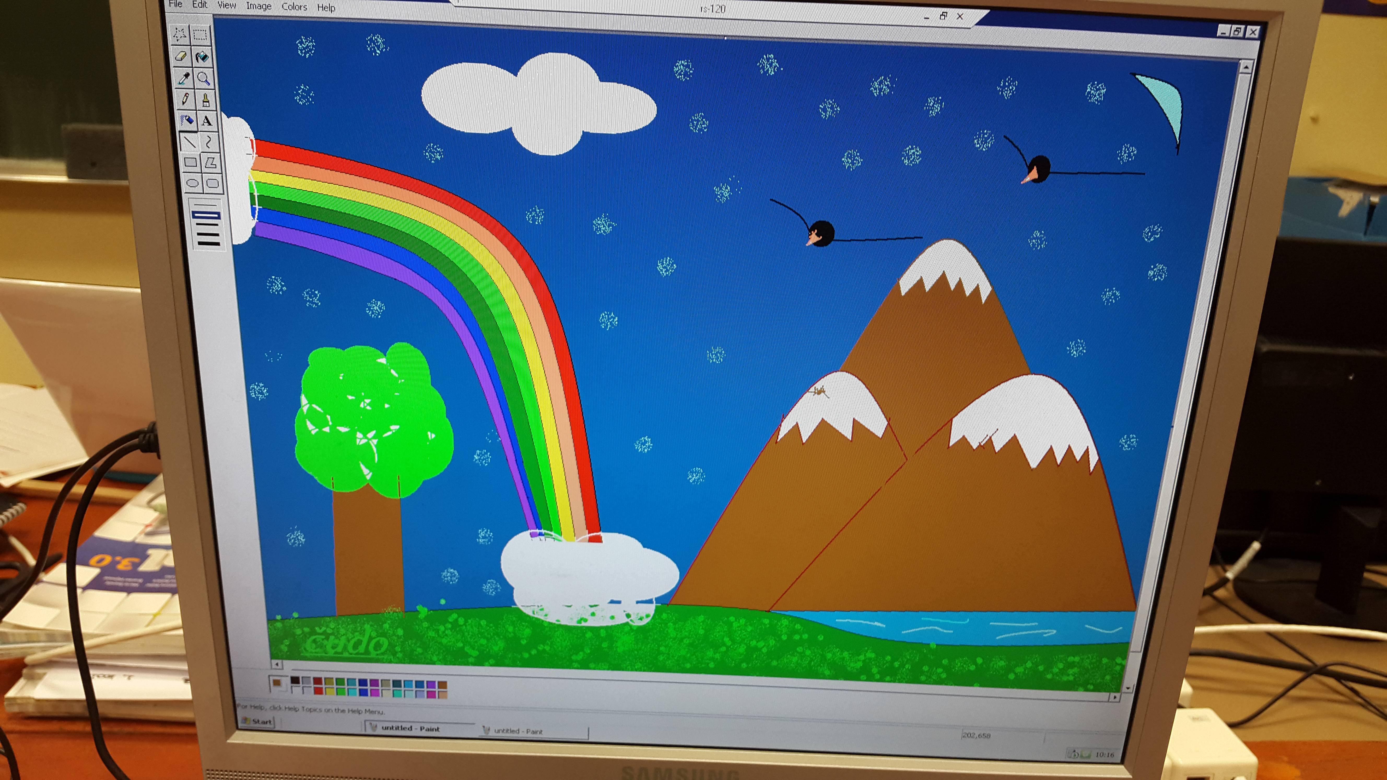Open the Colors menu
Viewport: 1387px width, 780px height.
click(294, 7)
